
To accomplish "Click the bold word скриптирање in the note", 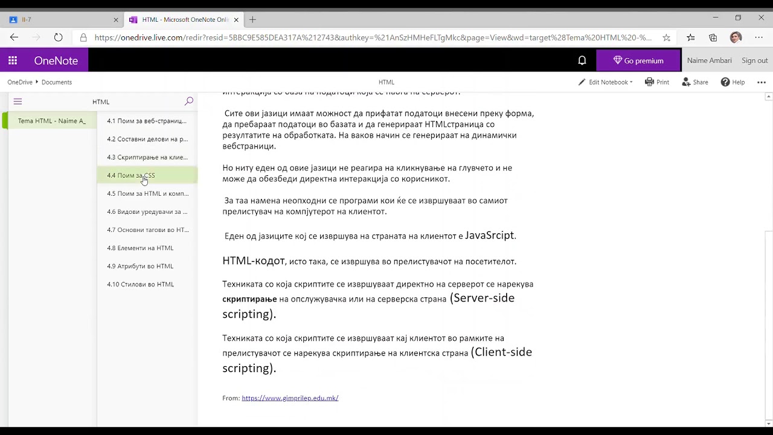I will (x=249, y=299).
